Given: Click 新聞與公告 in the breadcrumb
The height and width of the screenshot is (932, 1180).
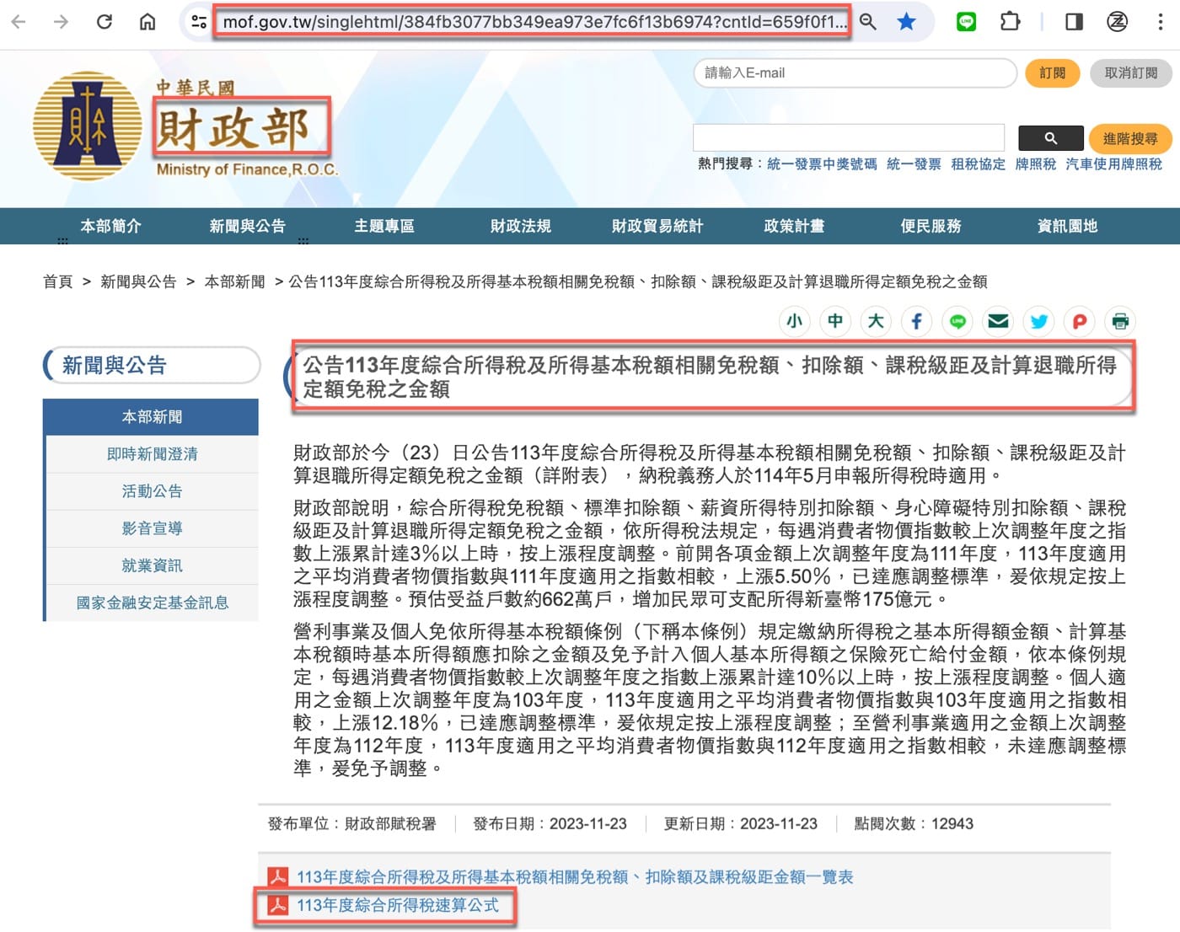Looking at the screenshot, I should [138, 281].
